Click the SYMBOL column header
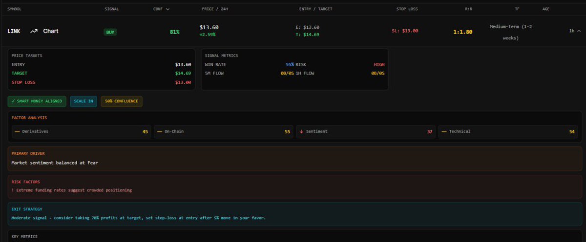This screenshot has height=242, width=586. (14, 9)
